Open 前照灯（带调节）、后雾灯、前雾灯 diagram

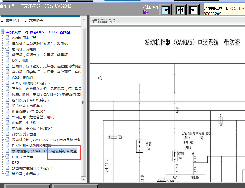40,55
